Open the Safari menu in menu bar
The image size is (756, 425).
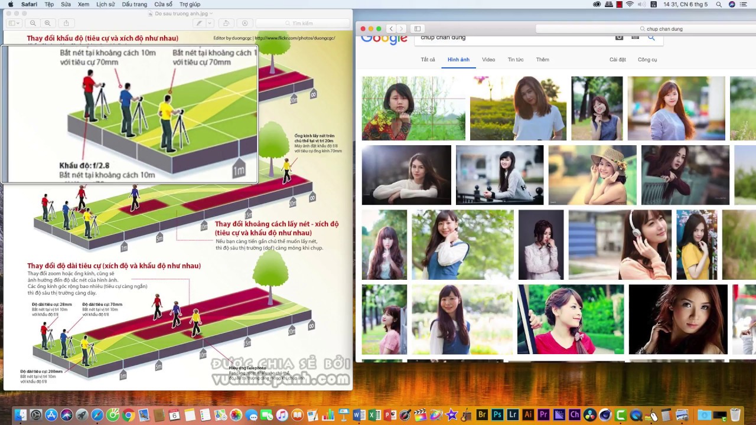[29, 4]
